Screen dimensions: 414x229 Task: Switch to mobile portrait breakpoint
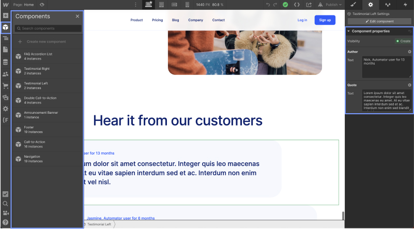(187, 5)
